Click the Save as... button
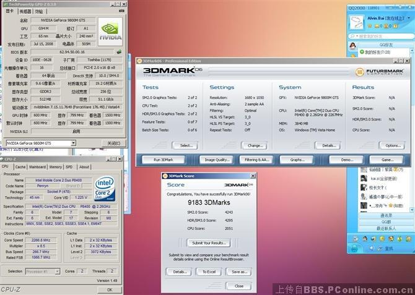This screenshot has height=295, width=415. tap(238, 271)
